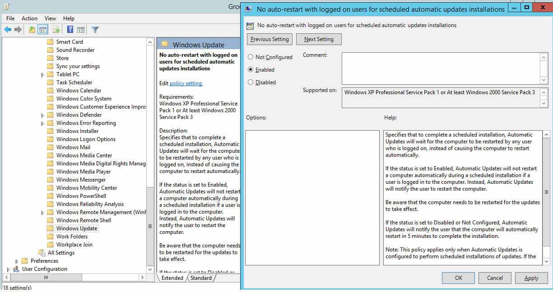
Task: Switch to the Standard tab
Action: 201,278
